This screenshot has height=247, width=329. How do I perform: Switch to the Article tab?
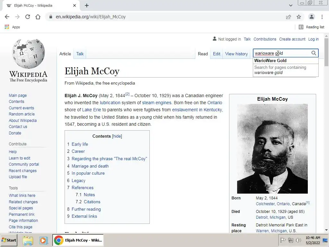click(65, 54)
